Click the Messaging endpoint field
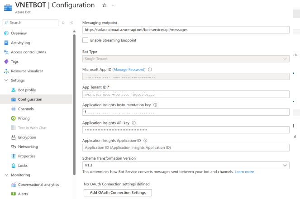Image resolution: width=300 pixels, height=199 pixels. [186, 30]
